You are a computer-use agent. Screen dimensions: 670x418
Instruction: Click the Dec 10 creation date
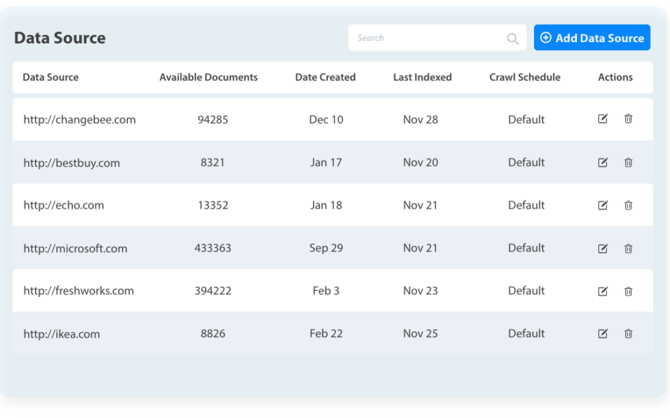pyautogui.click(x=326, y=120)
